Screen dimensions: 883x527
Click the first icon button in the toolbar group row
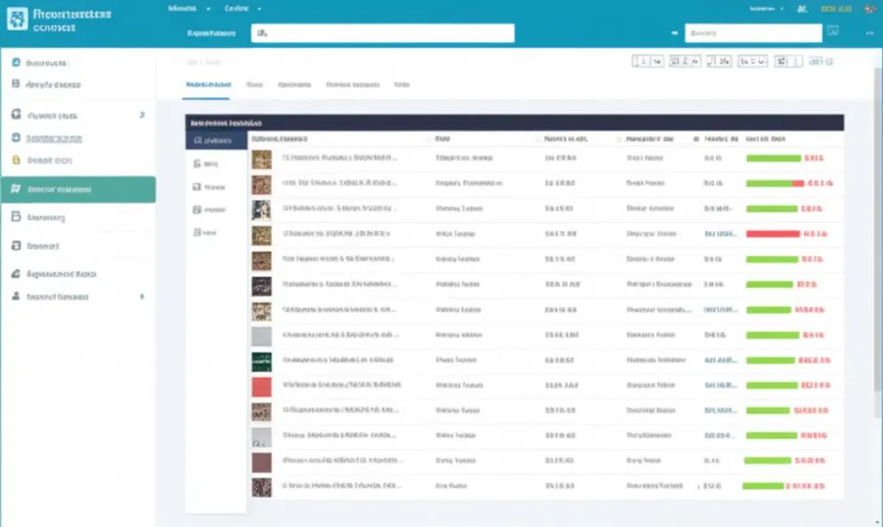tap(647, 61)
